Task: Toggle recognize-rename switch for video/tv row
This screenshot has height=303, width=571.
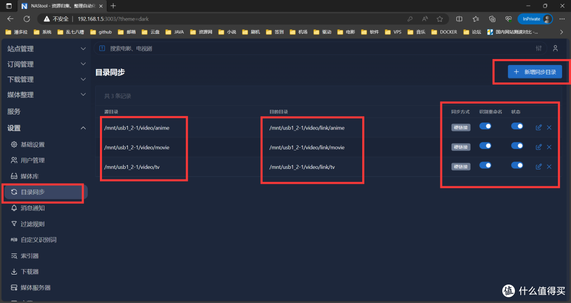Action: click(485, 166)
